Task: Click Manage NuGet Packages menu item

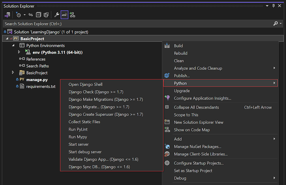Action: pyautogui.click(x=197, y=146)
